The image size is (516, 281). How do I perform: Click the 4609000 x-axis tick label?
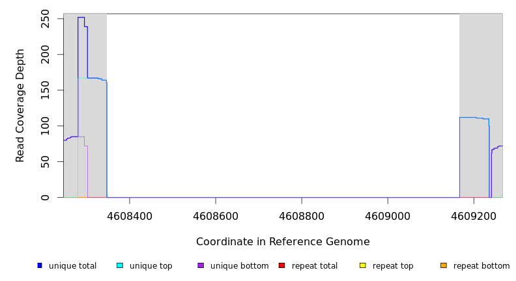(x=388, y=215)
